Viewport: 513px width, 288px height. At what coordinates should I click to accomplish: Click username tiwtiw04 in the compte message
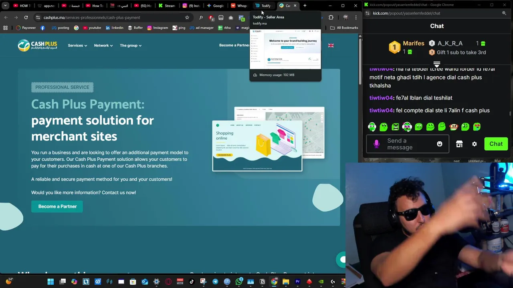pyautogui.click(x=381, y=110)
